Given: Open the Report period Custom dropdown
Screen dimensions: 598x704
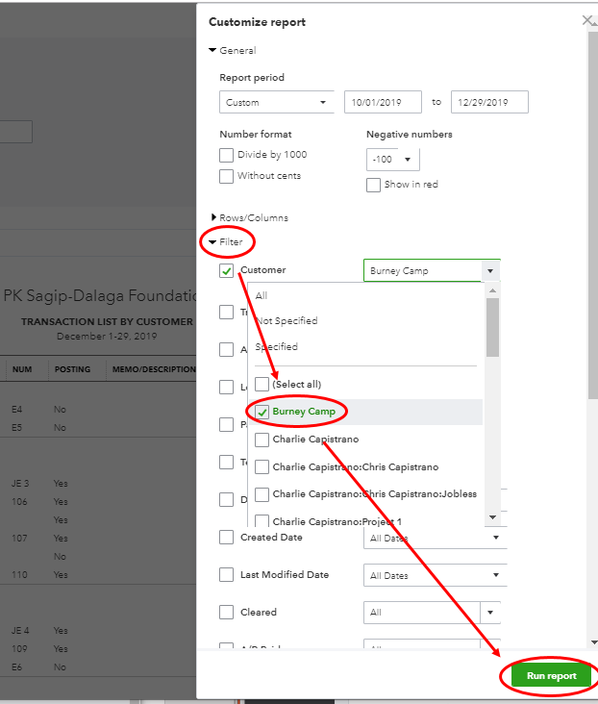Looking at the screenshot, I should (277, 102).
